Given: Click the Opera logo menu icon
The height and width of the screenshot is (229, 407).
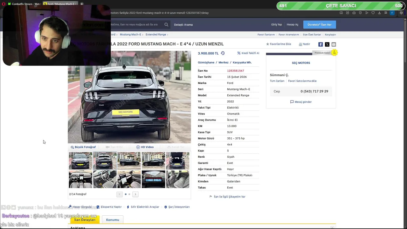Looking at the screenshot, I should pos(3,4).
